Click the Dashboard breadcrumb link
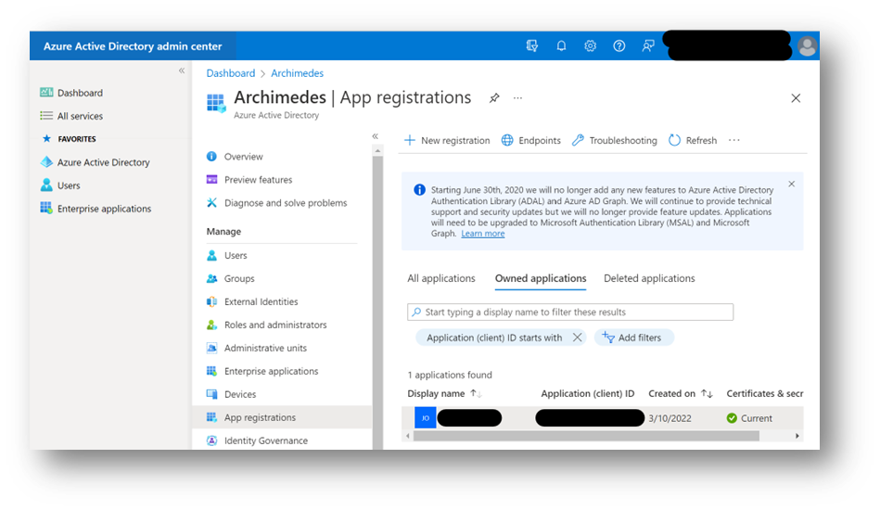 pos(231,73)
